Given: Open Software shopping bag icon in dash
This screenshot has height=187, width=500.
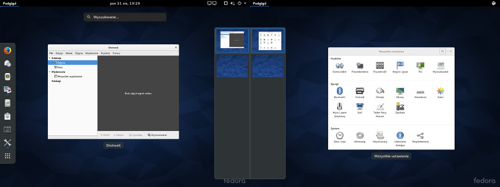Looking at the screenshot, I should pyautogui.click(x=8, y=116).
